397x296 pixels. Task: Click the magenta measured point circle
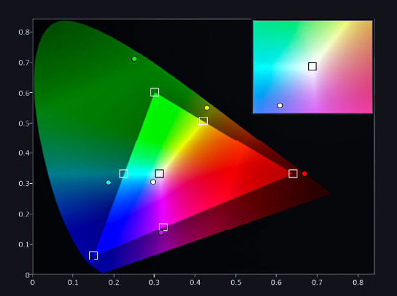(x=161, y=232)
